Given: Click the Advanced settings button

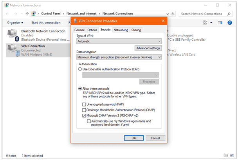Looking at the screenshot, I should coord(148,48).
